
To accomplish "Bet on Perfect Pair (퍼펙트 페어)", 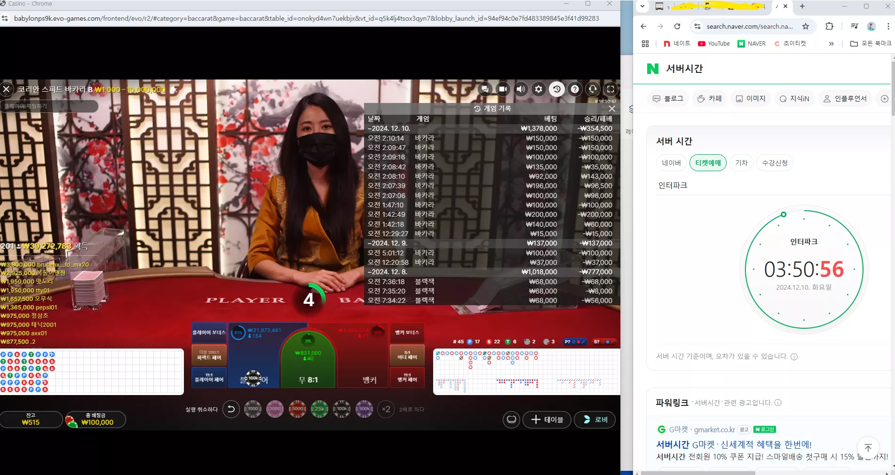I will [209, 355].
